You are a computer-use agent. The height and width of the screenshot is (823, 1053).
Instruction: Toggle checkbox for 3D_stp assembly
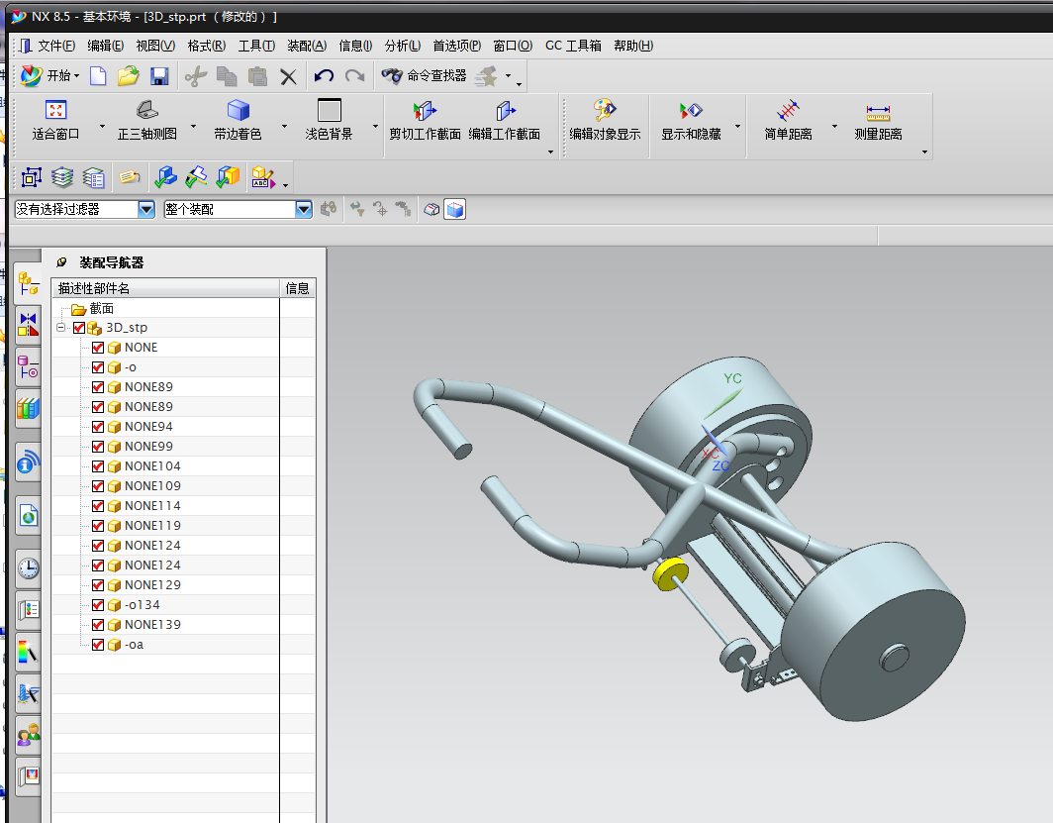coord(79,328)
